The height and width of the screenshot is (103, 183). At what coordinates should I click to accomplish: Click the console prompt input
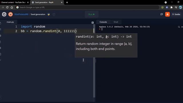pyautogui.click(x=102, y=29)
